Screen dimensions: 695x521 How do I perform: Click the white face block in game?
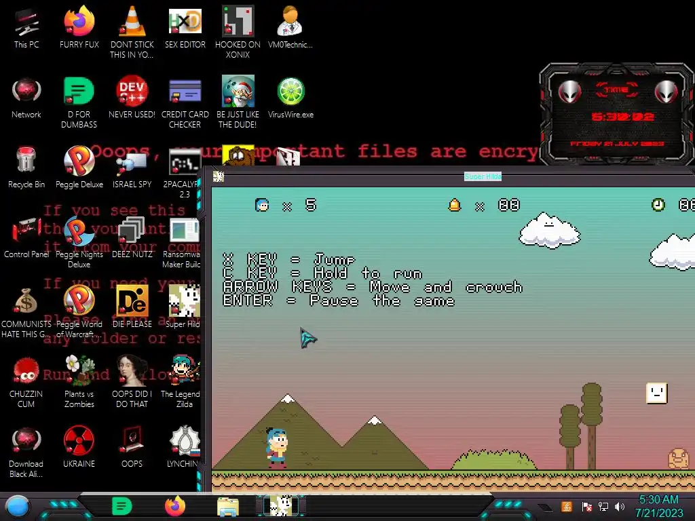tap(656, 393)
